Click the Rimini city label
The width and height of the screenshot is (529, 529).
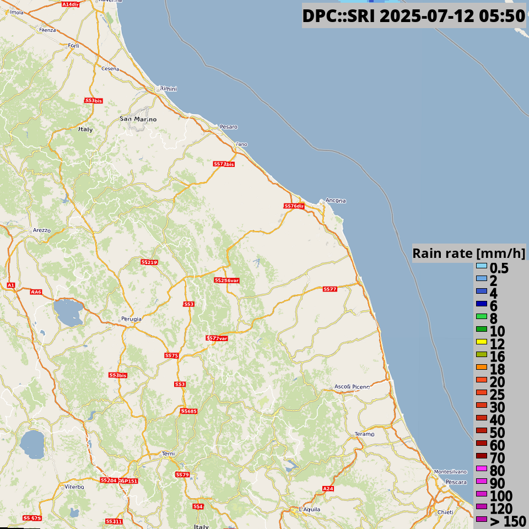[169, 89]
